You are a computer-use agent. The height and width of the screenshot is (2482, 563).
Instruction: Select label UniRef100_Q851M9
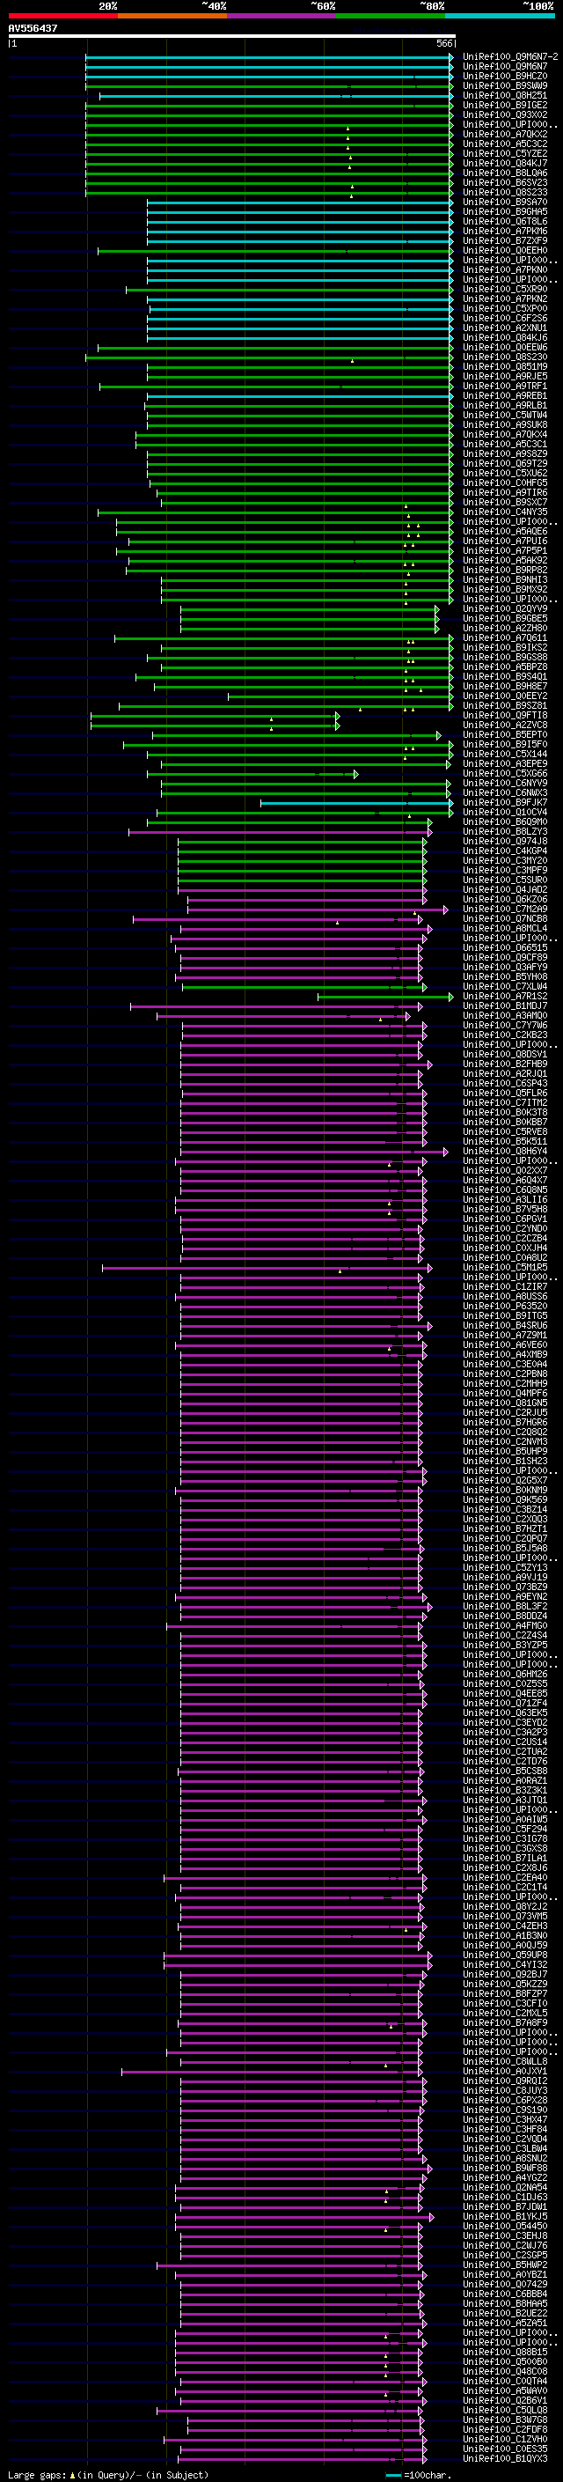tap(505, 366)
